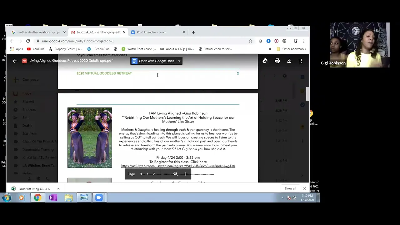Click the Pinterest extension icon
The width and height of the screenshot is (400, 225).
tap(284, 41)
